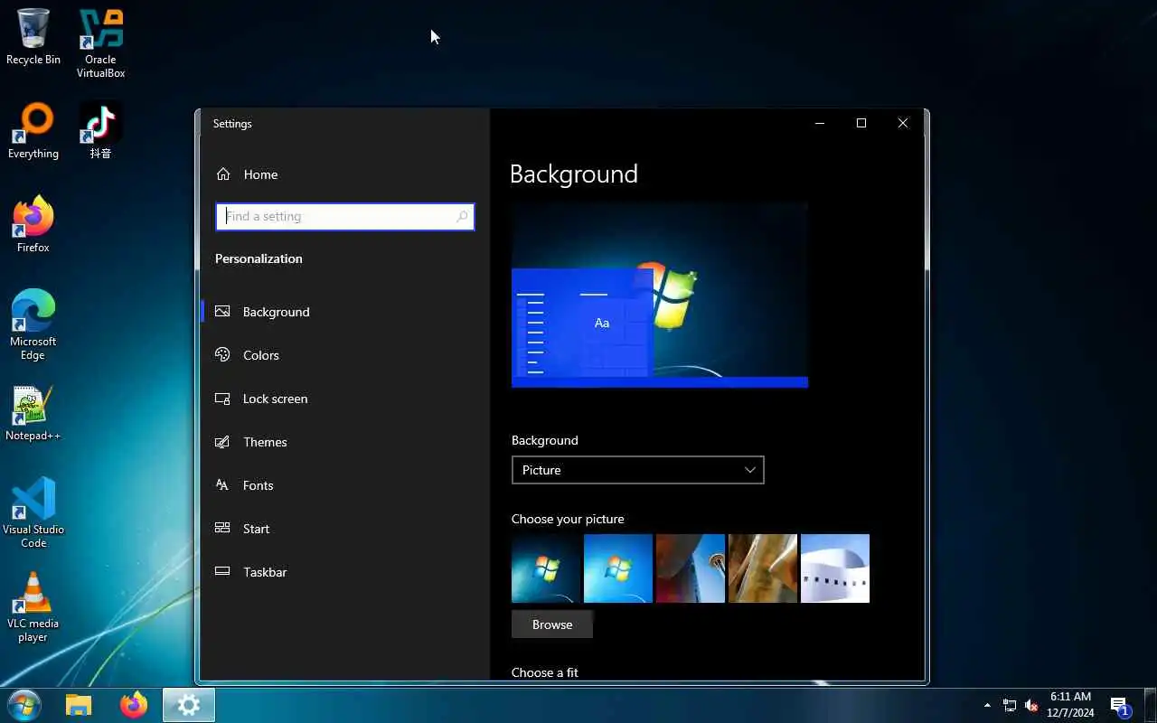Click the Show desktop strip at the taskbar's end
This screenshot has width=1157, height=723.
tap(1151, 705)
